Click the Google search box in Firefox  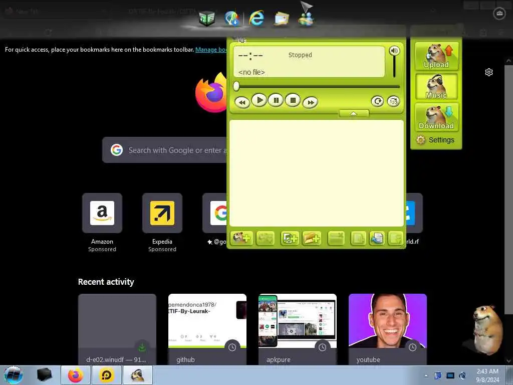point(164,150)
